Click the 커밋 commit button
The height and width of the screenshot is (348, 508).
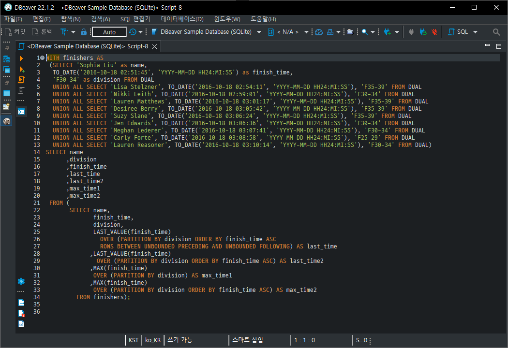click(15, 32)
